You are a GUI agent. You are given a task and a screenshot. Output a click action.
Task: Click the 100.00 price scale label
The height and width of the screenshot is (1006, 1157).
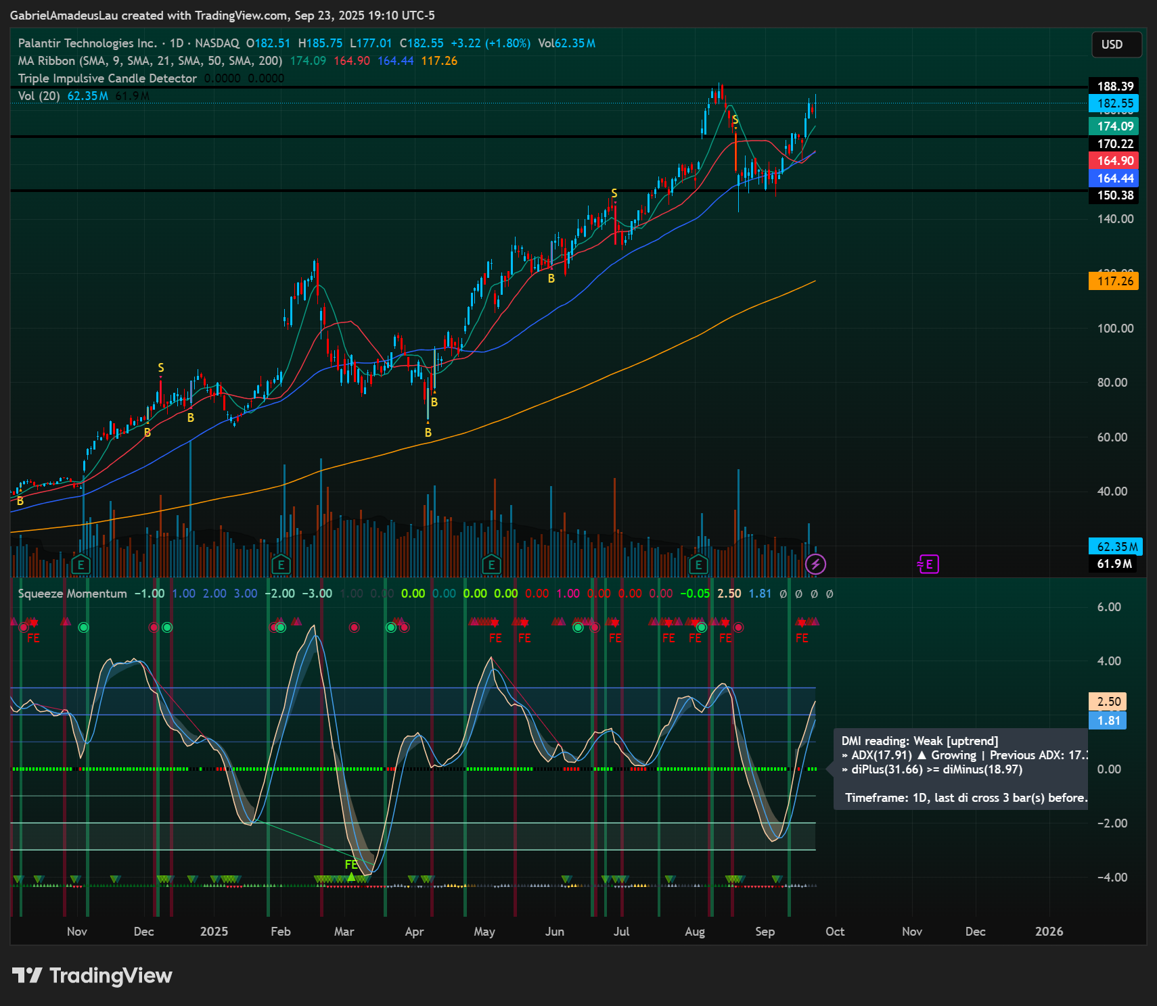tap(1115, 329)
